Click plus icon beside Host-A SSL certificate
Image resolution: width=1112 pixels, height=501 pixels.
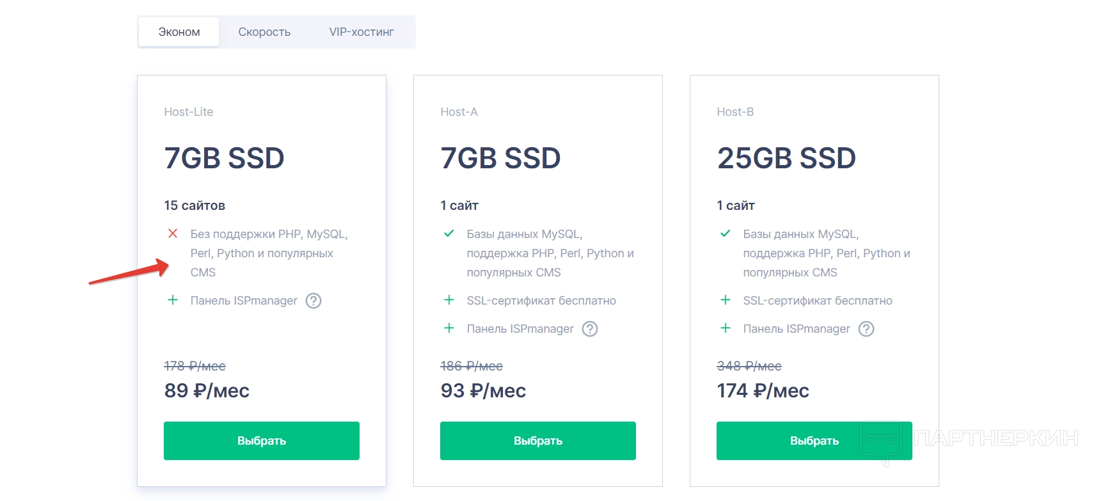click(x=449, y=300)
